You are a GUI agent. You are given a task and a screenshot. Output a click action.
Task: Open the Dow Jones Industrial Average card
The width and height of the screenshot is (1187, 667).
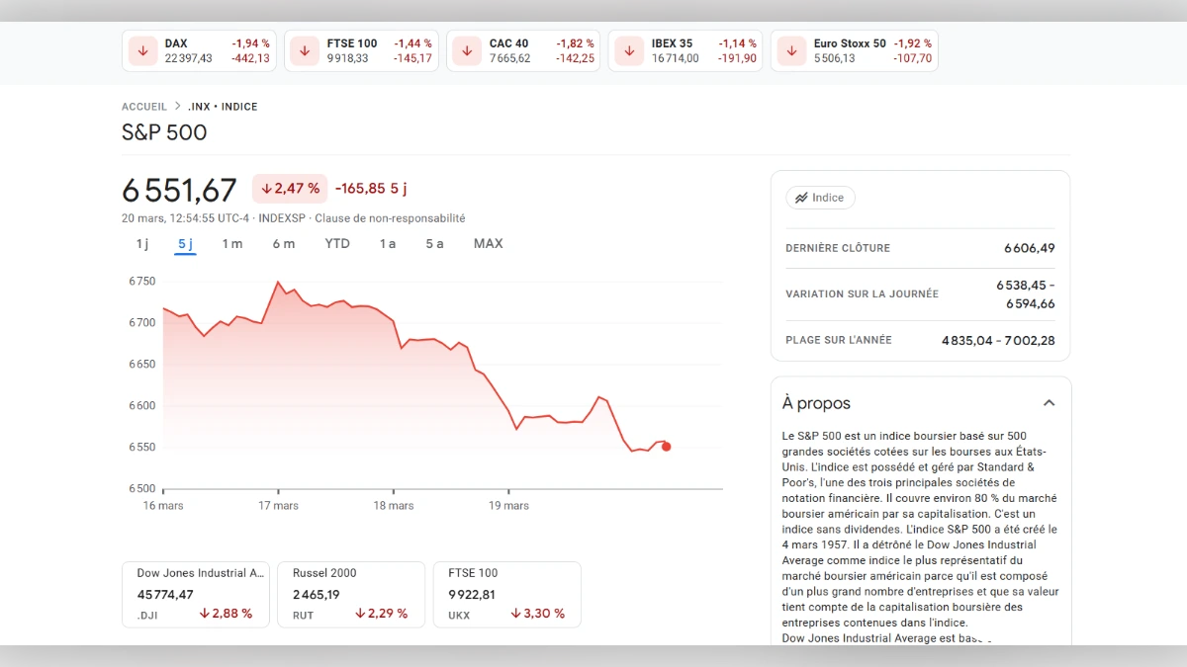tap(195, 593)
